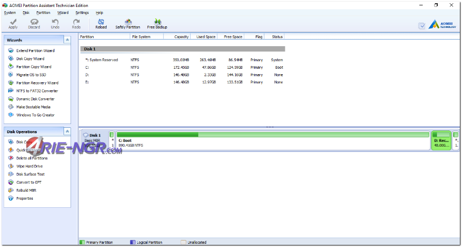This screenshot has width=462, height=247.
Task: Click the Reload toolbar icon
Action: click(101, 24)
